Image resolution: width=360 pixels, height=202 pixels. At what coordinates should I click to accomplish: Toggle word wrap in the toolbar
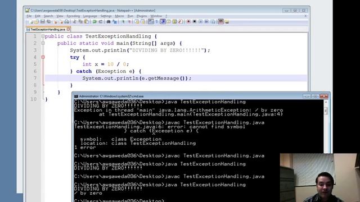point(151,22)
